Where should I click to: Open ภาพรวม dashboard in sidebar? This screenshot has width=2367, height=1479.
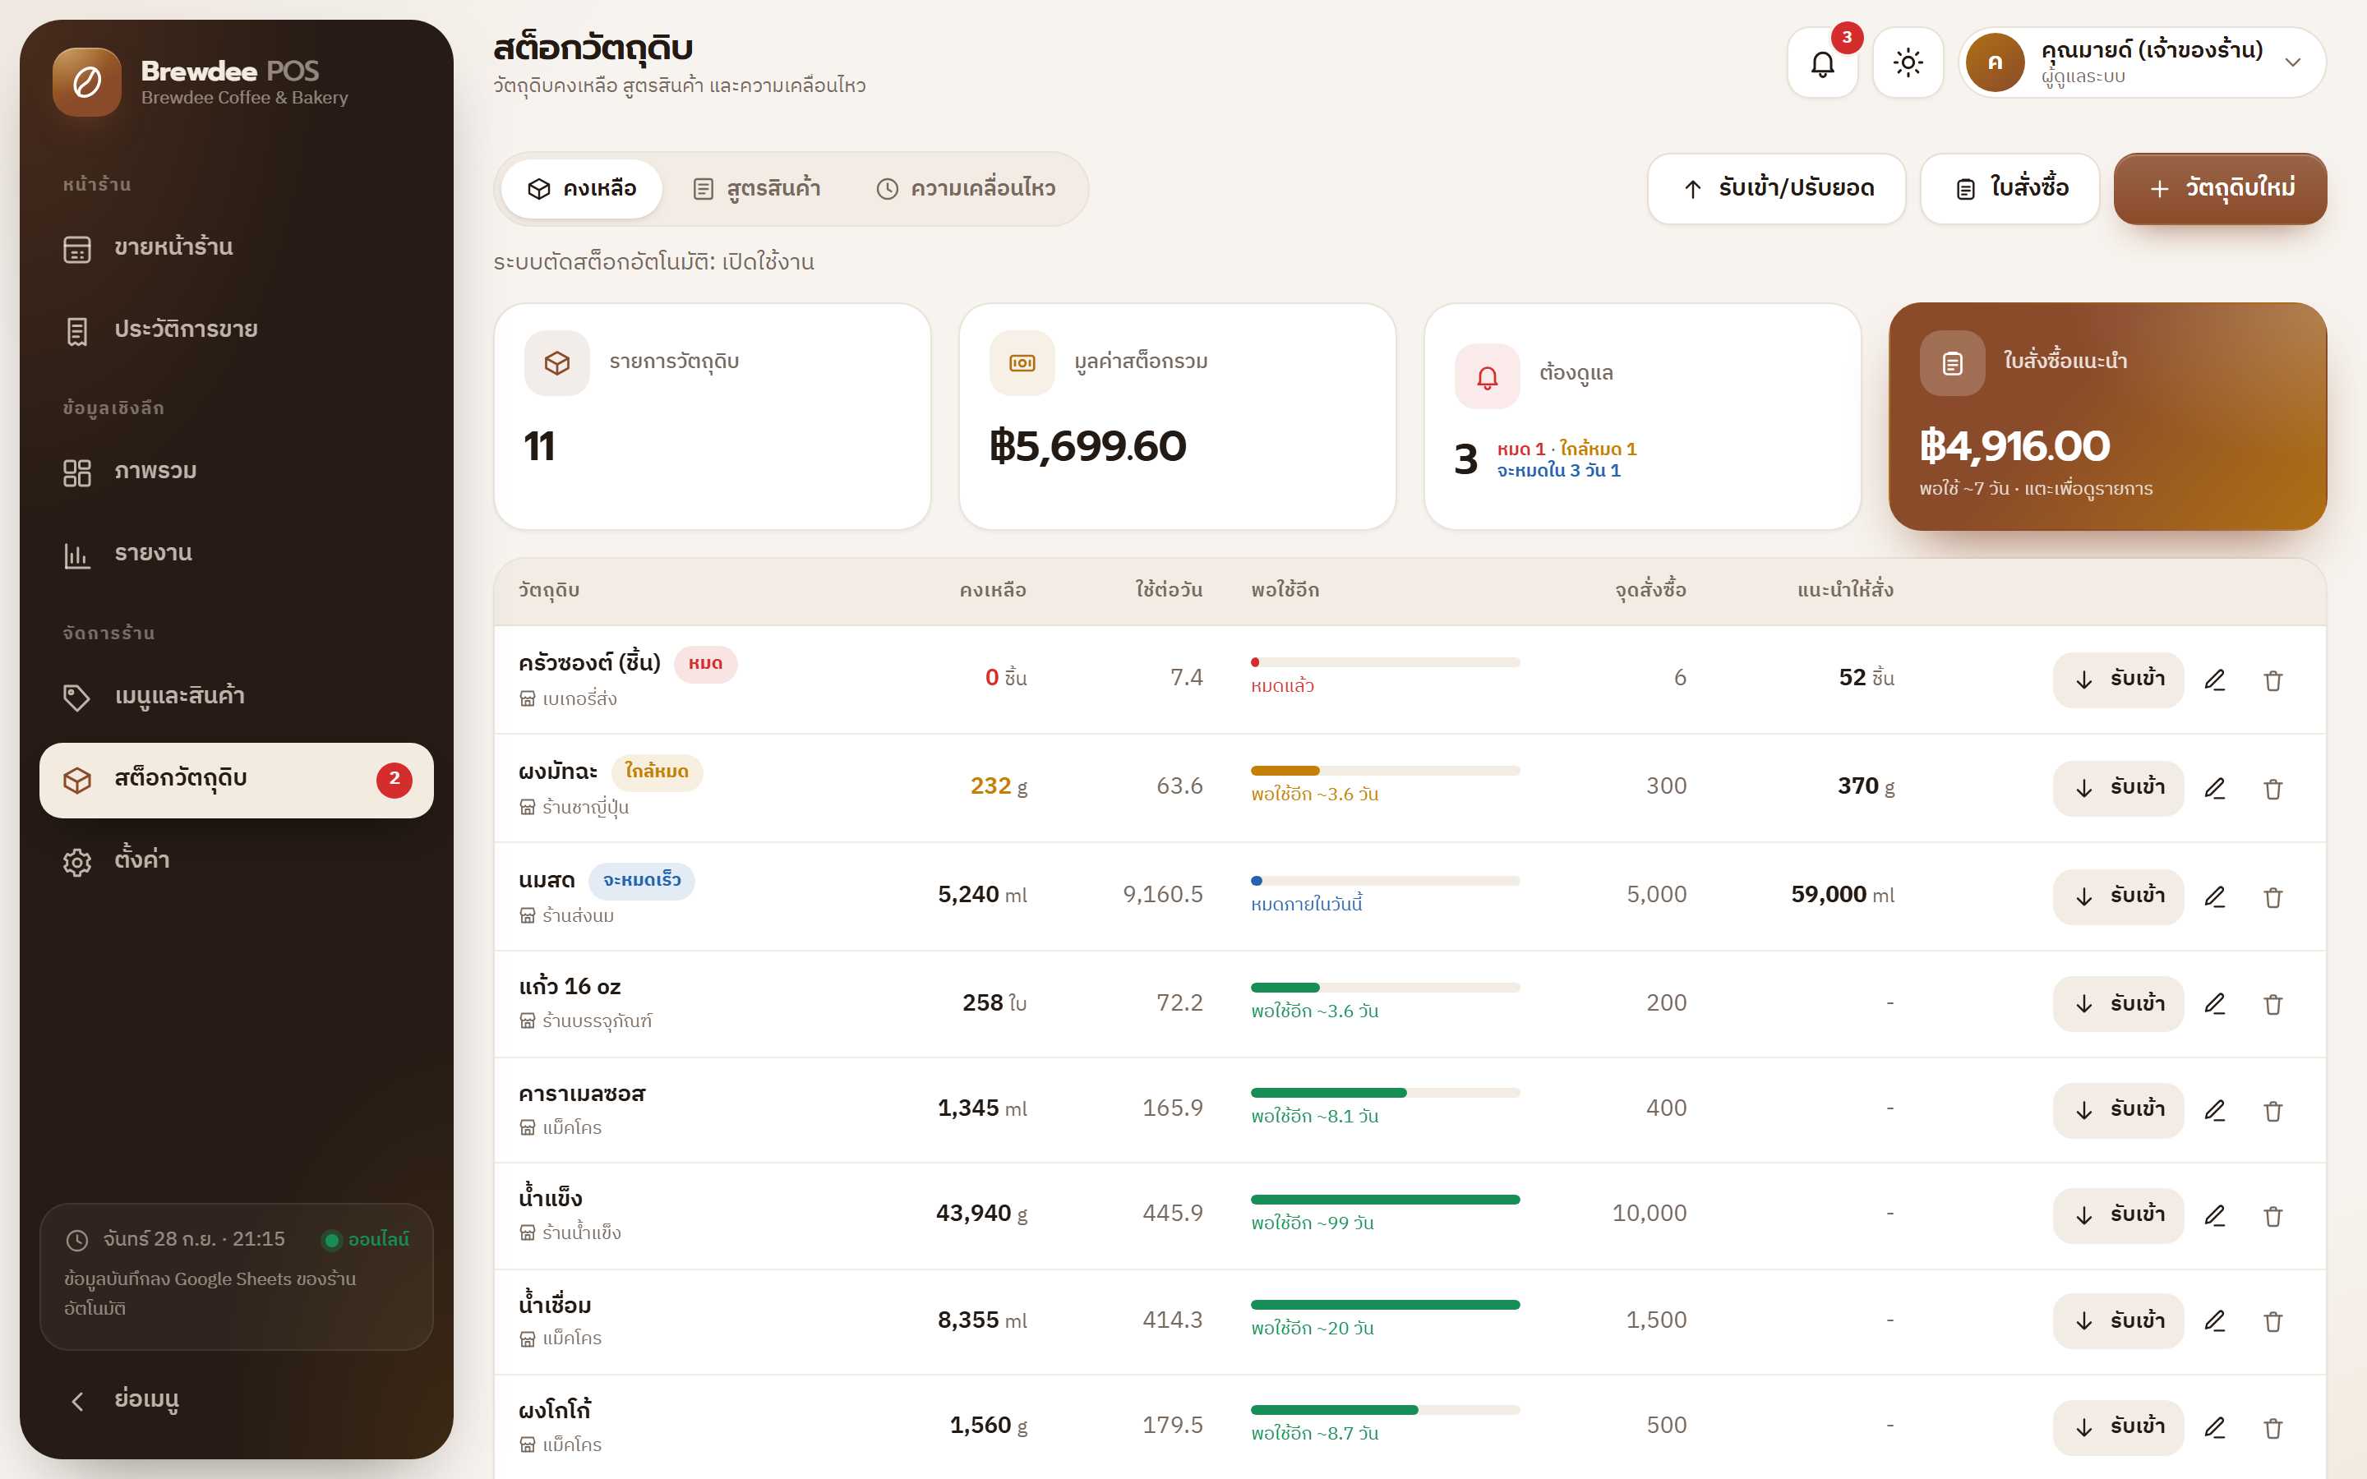(236, 472)
